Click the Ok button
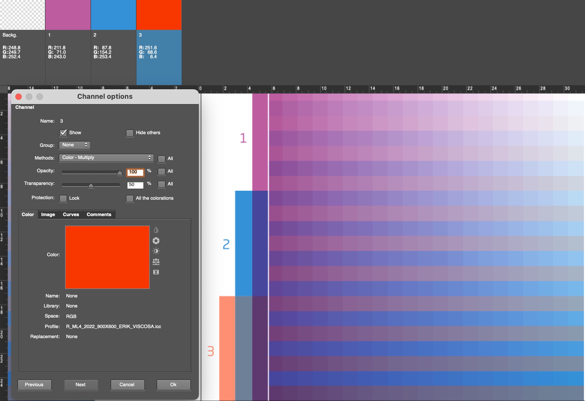Viewport: 585px width, 401px height. click(x=173, y=385)
